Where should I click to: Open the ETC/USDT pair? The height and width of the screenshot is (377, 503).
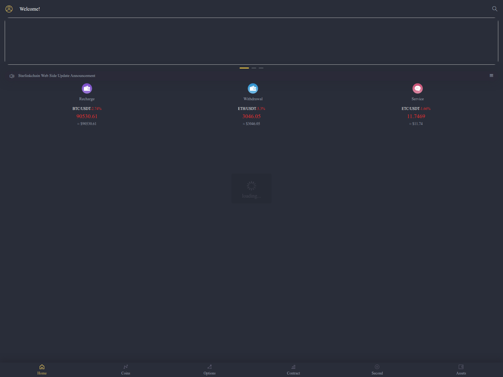[411, 109]
